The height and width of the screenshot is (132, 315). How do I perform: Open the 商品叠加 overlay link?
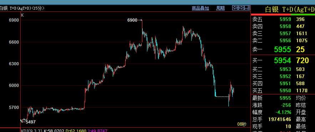pos(200,8)
